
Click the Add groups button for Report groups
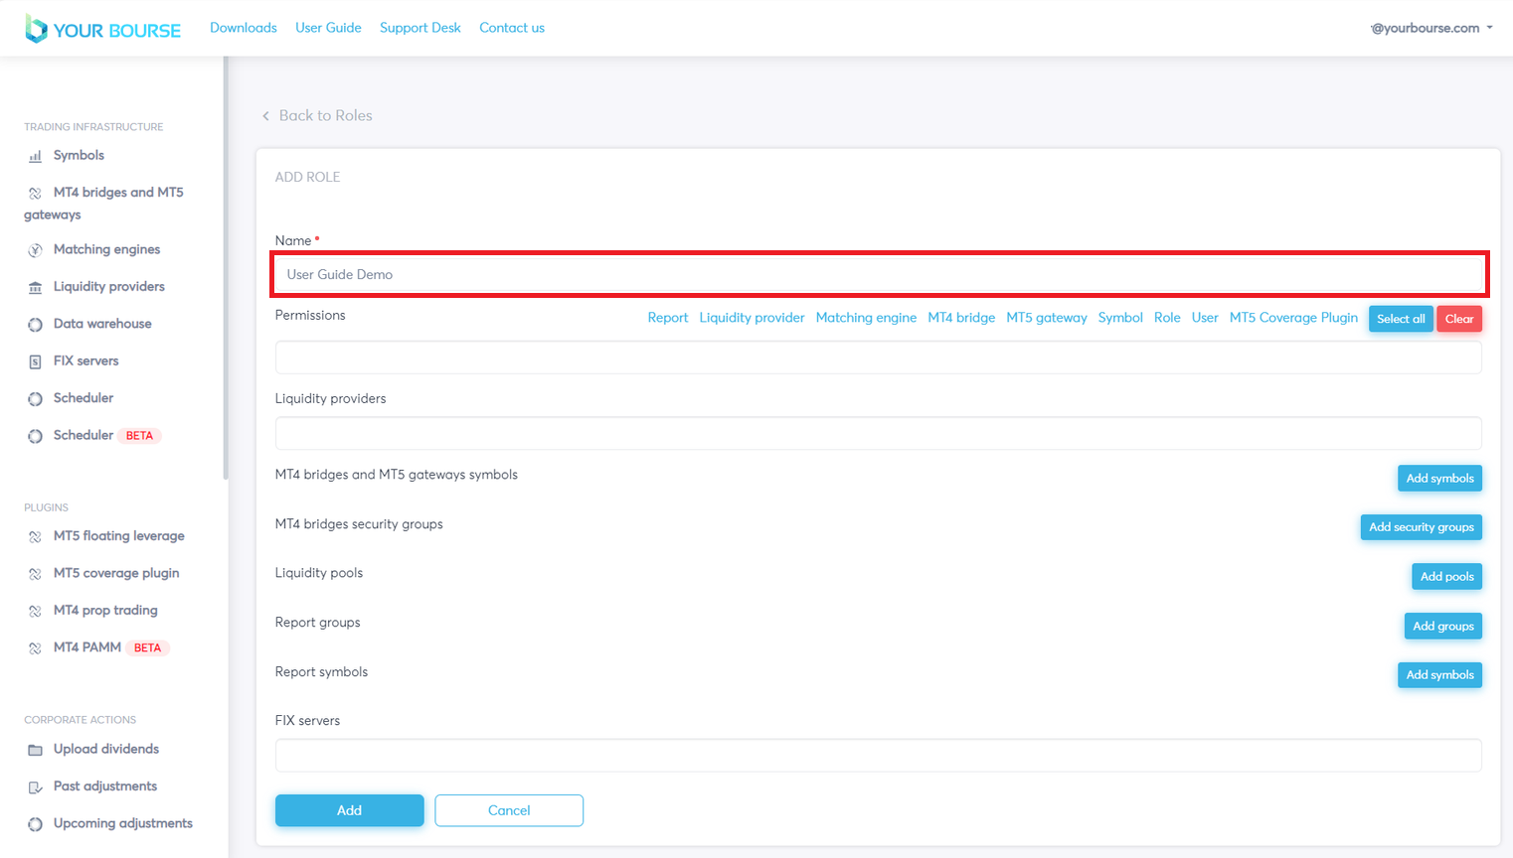pos(1443,626)
